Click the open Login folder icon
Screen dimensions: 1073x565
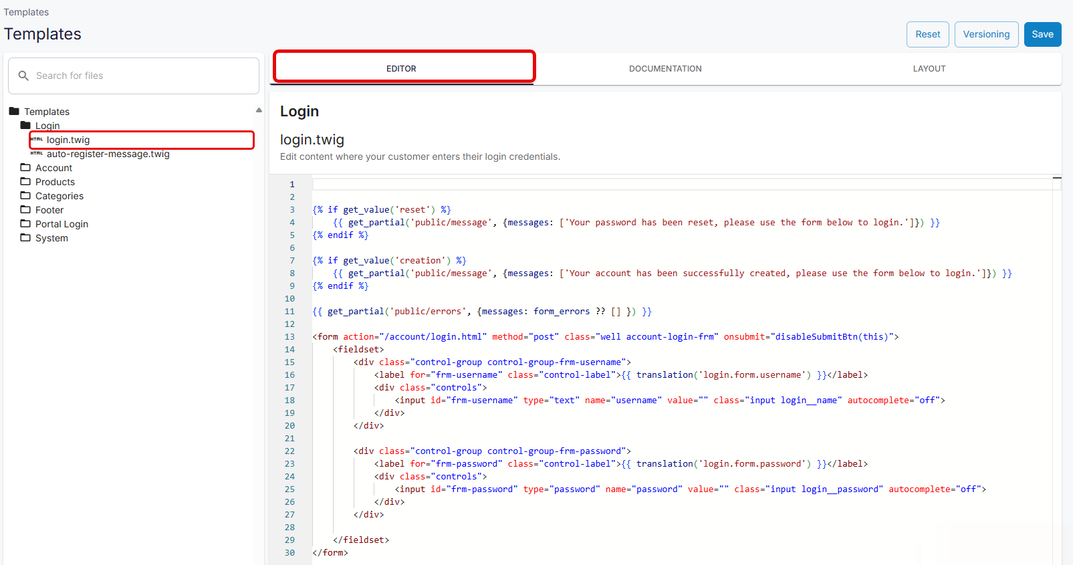pos(25,125)
